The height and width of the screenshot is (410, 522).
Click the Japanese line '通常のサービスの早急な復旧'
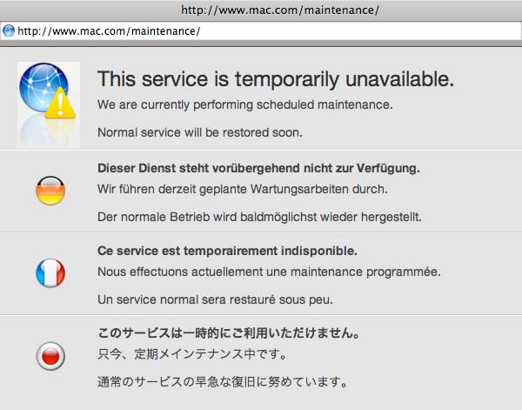point(224,382)
